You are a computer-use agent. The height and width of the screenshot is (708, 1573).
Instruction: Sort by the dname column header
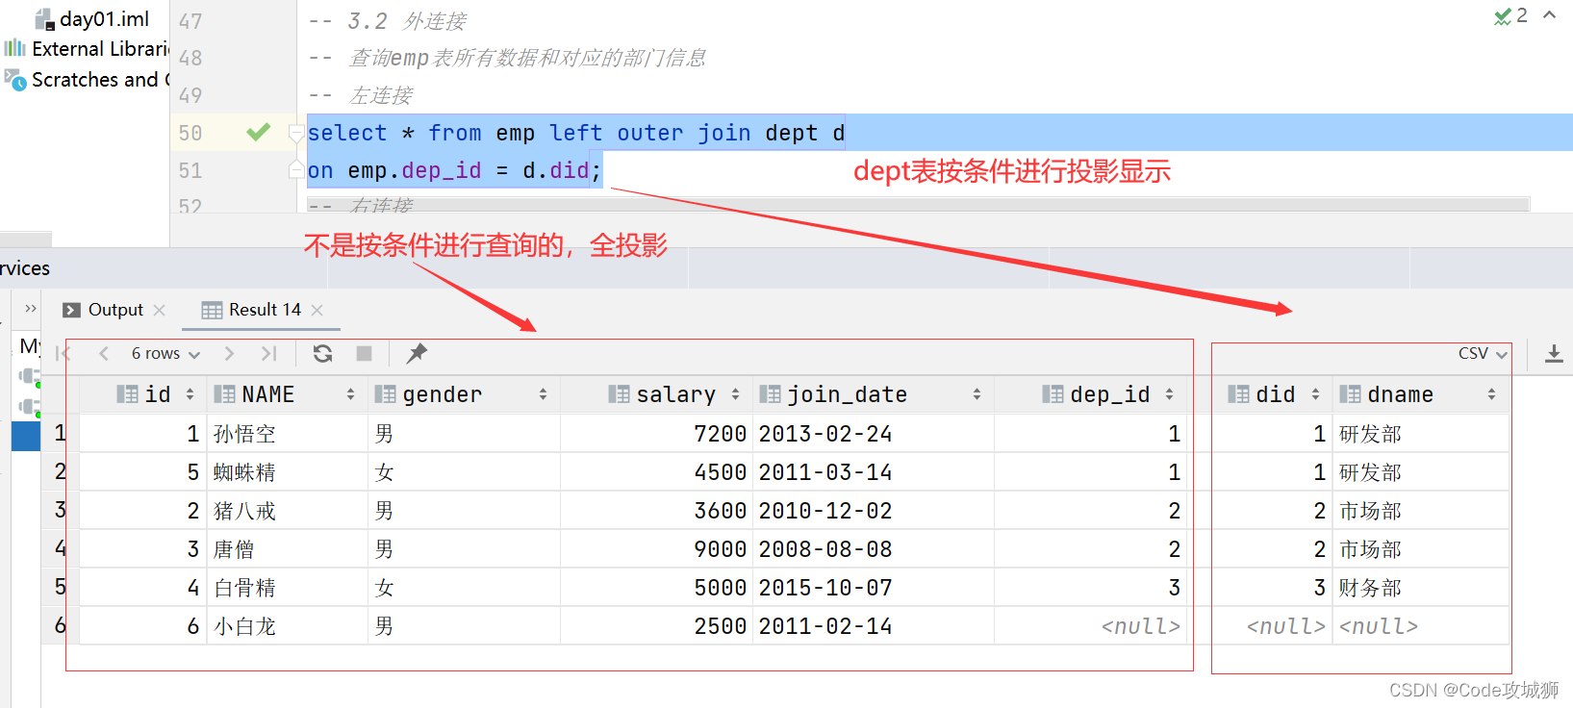[1420, 394]
